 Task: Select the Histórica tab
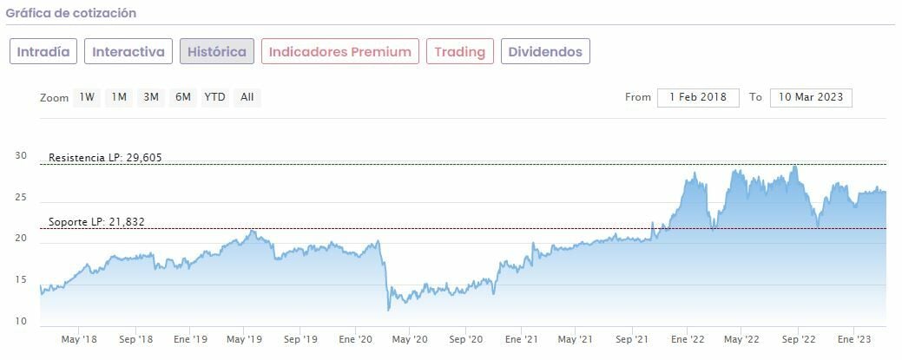pyautogui.click(x=217, y=51)
